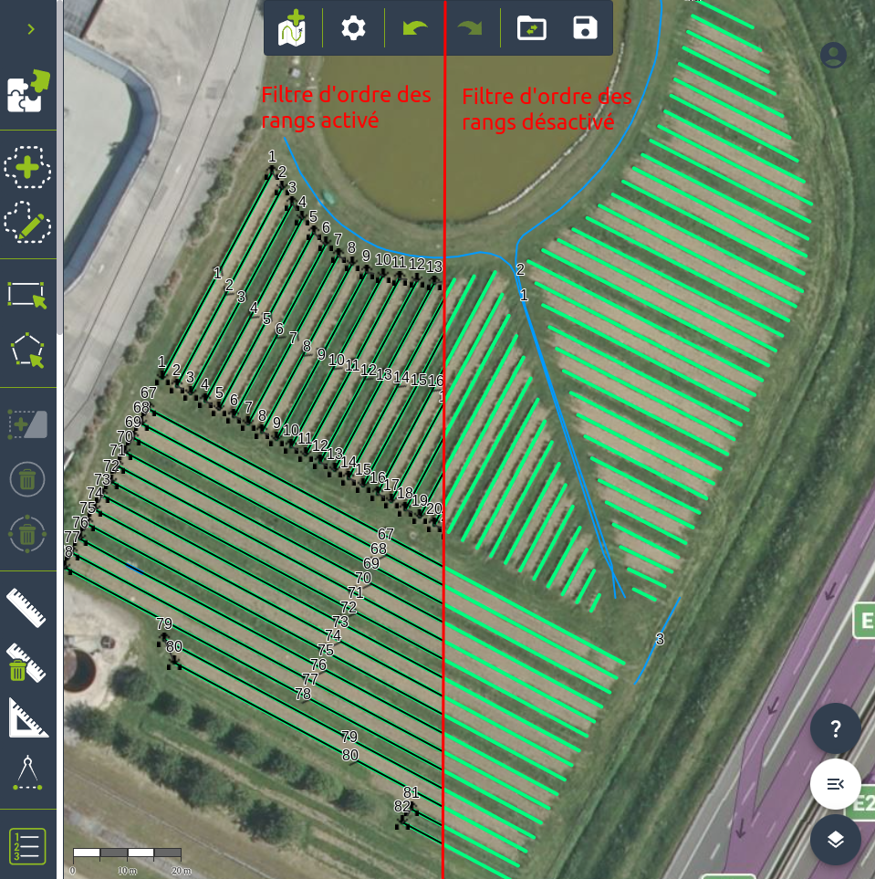Open the map layers selector
Image resolution: width=875 pixels, height=879 pixels.
coord(835,840)
